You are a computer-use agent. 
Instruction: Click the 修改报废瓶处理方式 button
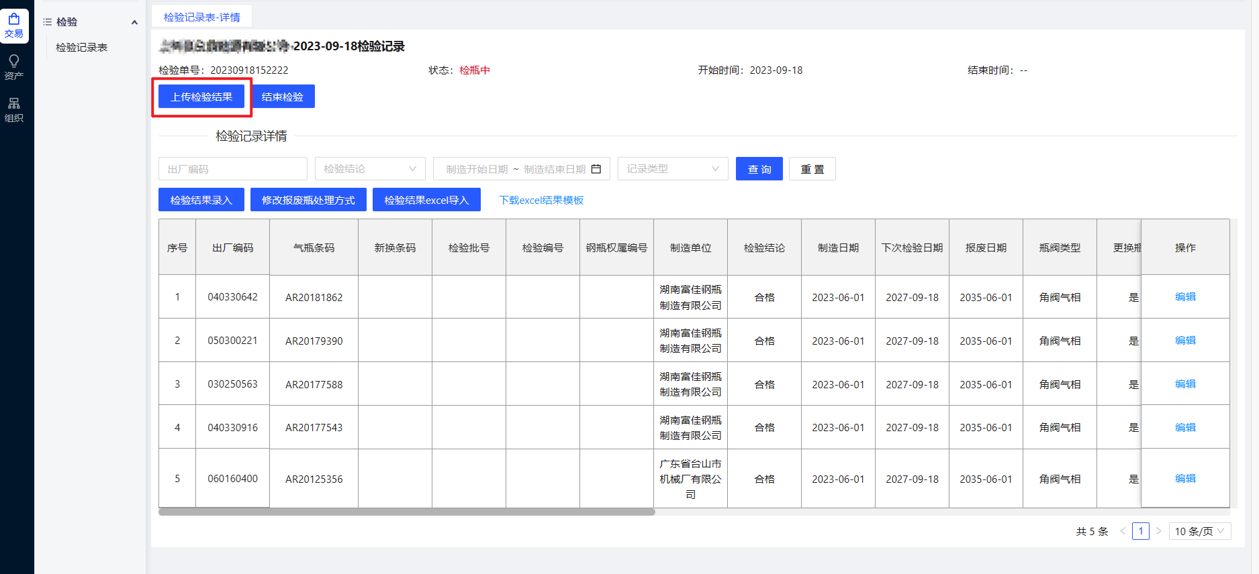(x=308, y=200)
